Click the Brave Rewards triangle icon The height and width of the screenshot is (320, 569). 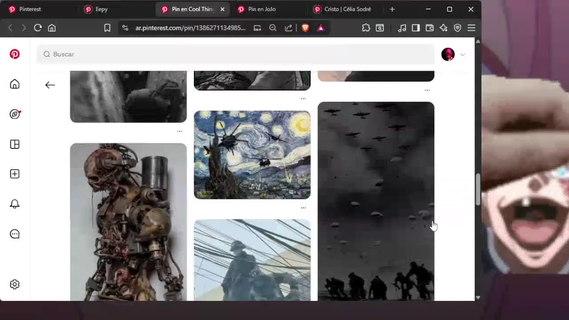[x=321, y=28]
